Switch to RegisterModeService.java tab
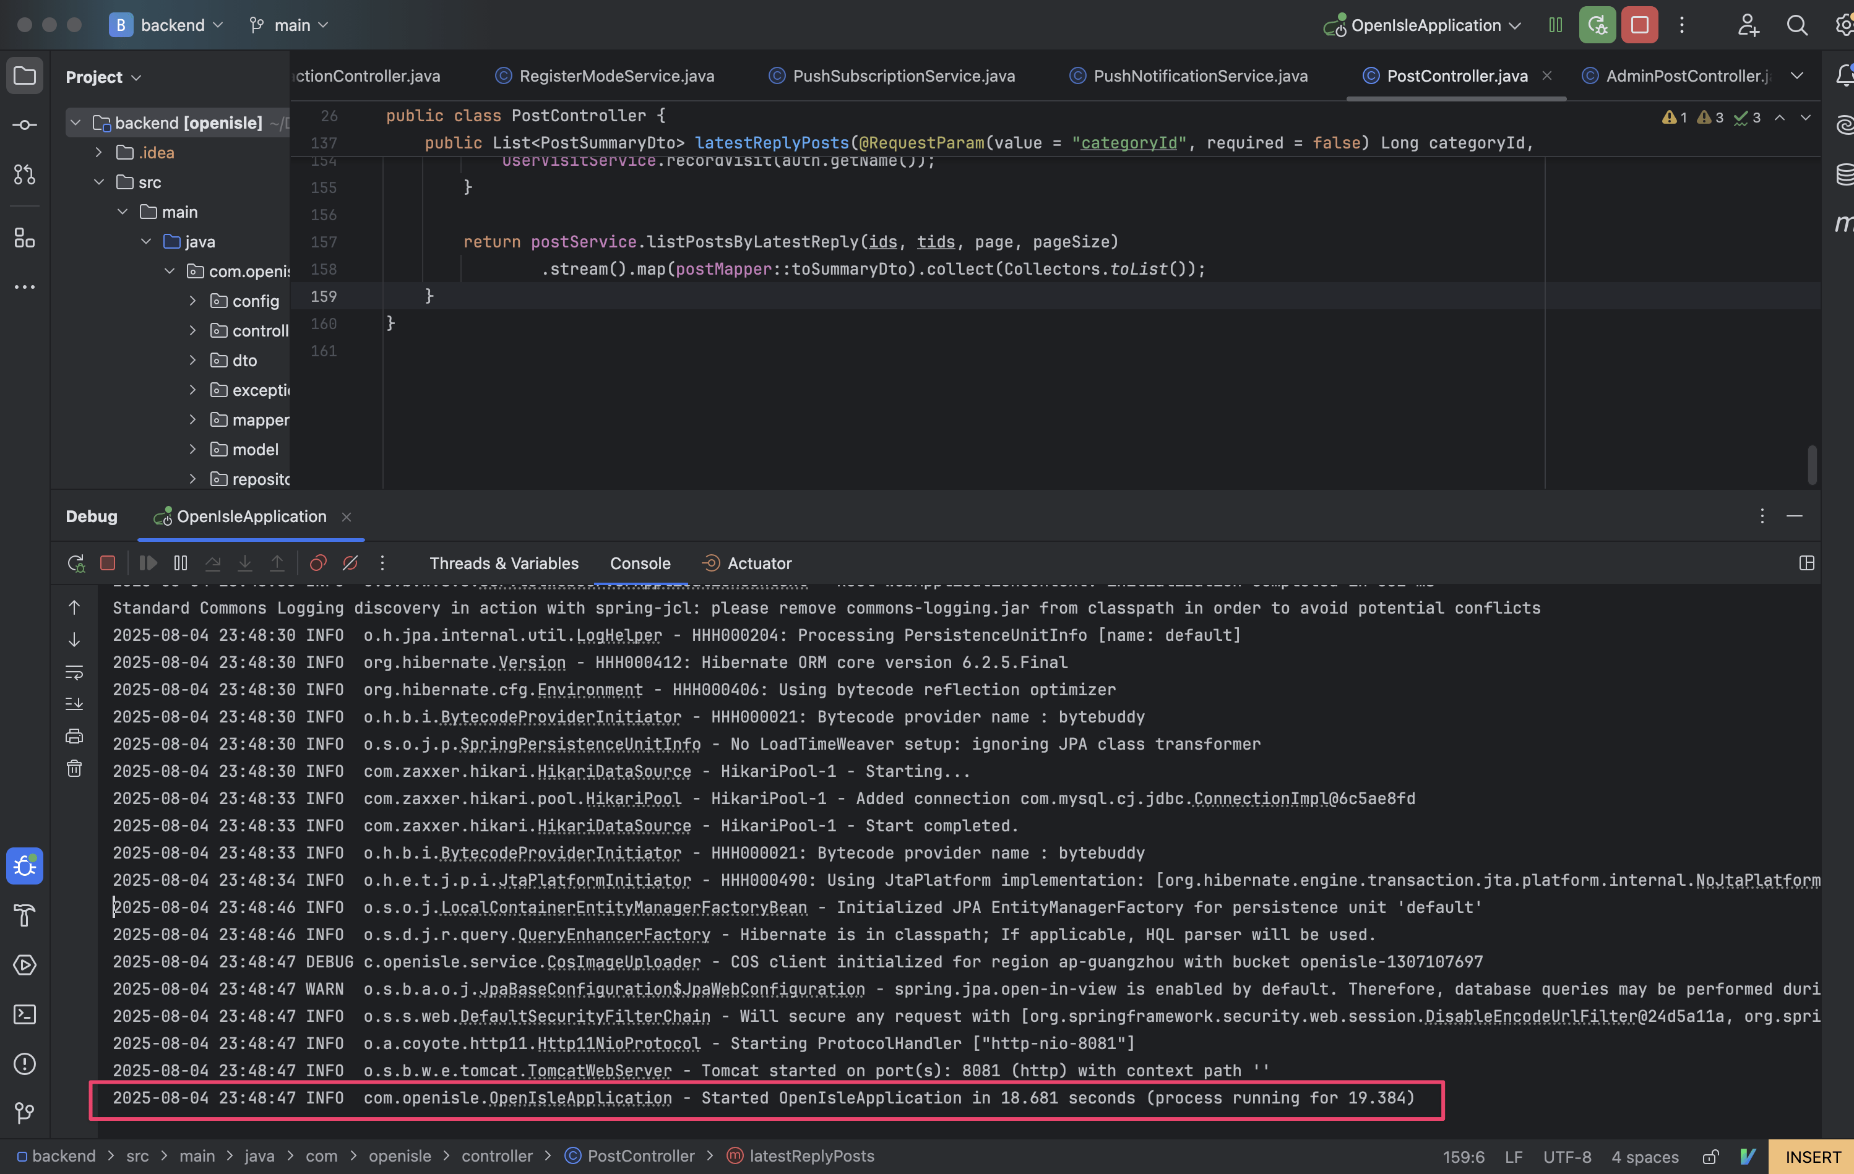This screenshot has width=1854, height=1174. click(x=605, y=75)
